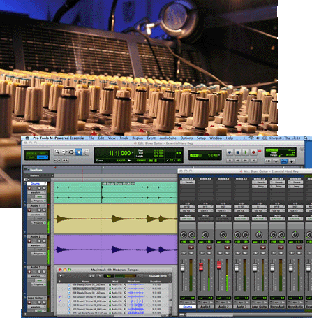Click the Go to End transport button

click(x=253, y=161)
